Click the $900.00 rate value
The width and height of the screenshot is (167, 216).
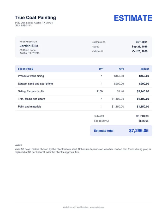pyautogui.click(x=119, y=84)
